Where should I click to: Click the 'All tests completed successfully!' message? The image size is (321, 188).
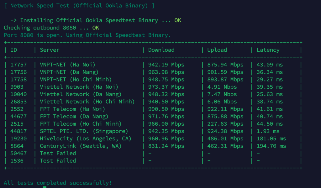click(x=58, y=183)
